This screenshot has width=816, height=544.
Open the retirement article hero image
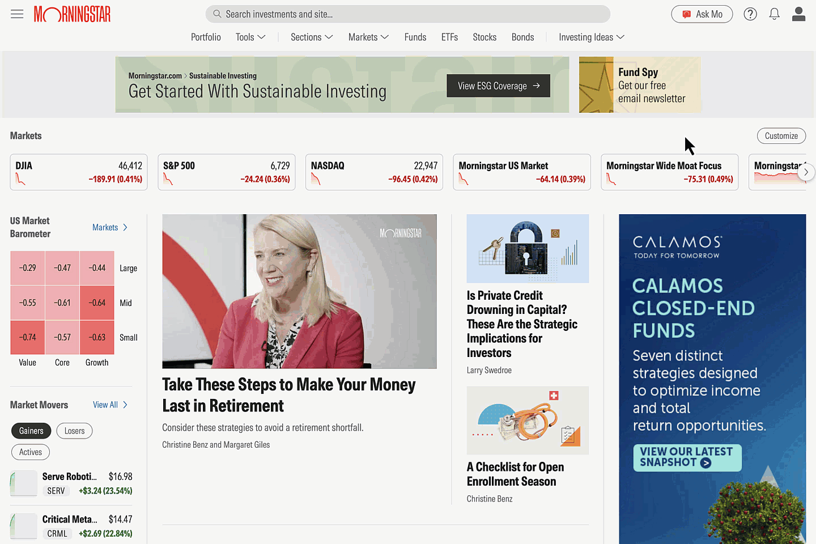pos(299,291)
